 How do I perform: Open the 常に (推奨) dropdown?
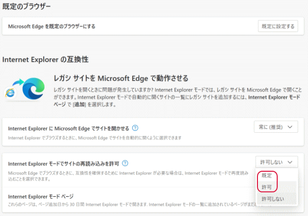click(x=276, y=127)
